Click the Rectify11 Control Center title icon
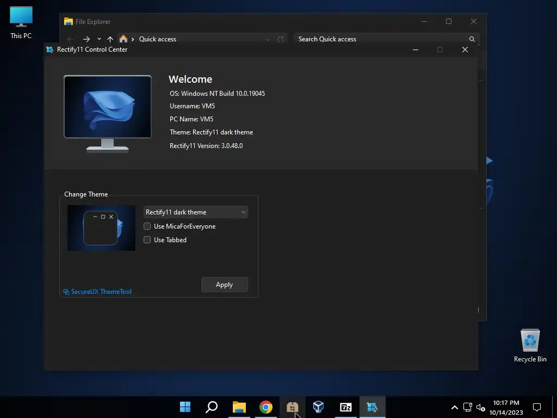 49,50
